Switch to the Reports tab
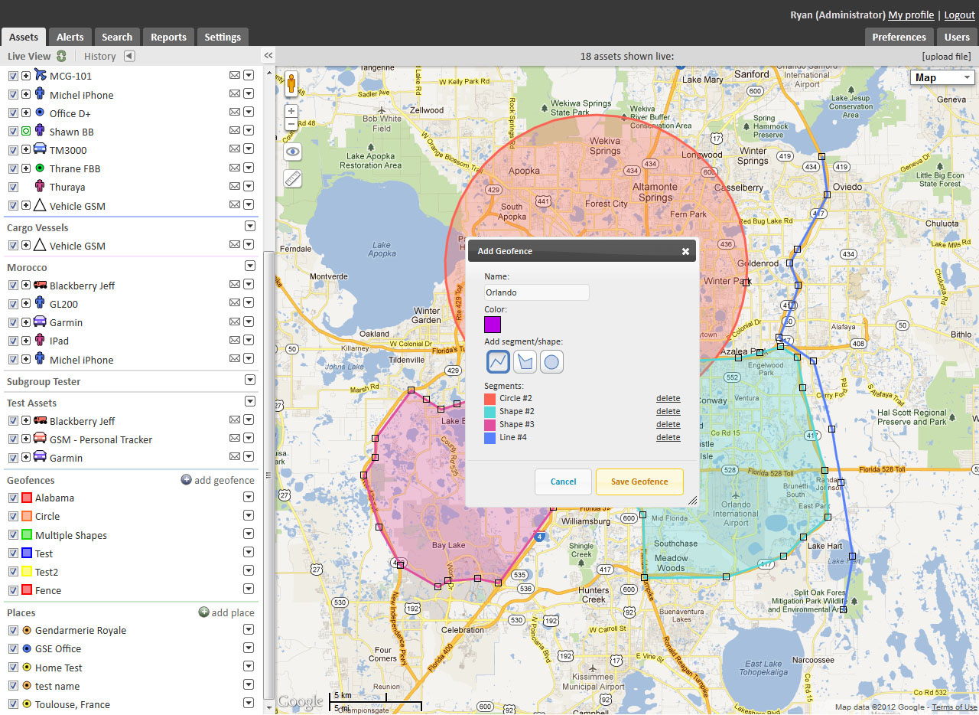 [x=168, y=36]
